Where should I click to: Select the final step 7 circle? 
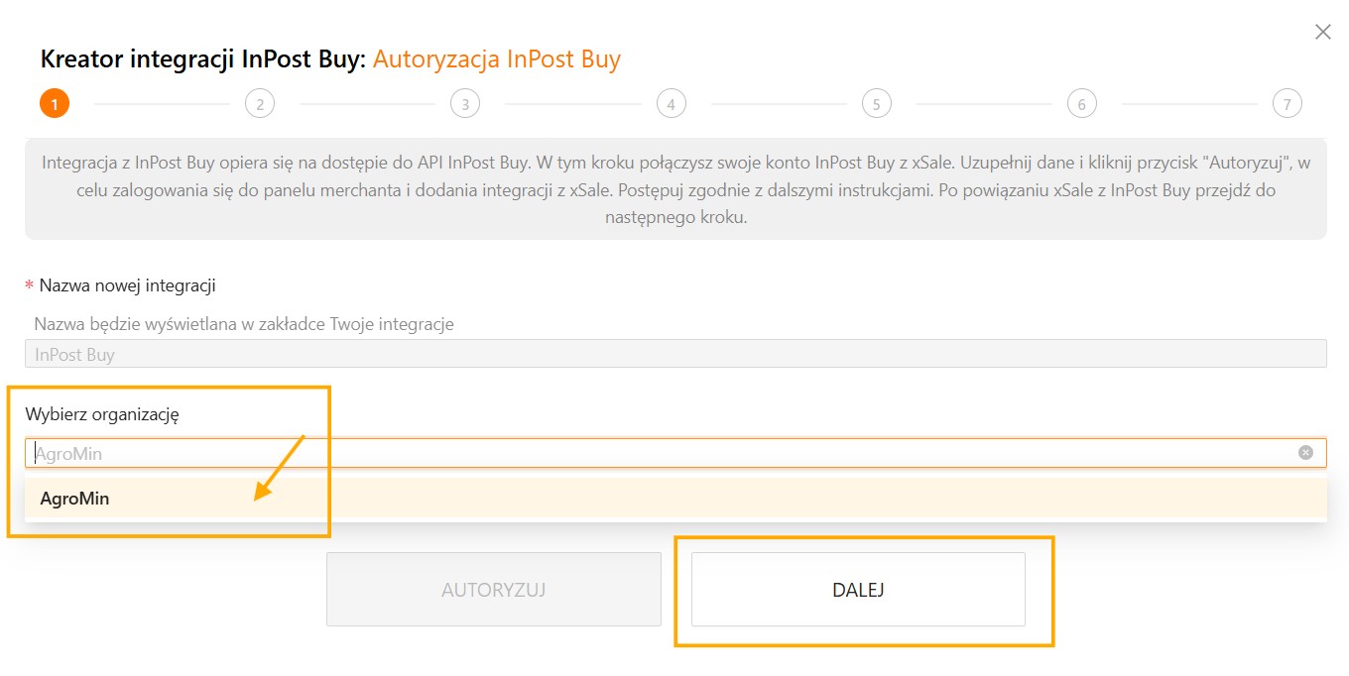(1287, 103)
